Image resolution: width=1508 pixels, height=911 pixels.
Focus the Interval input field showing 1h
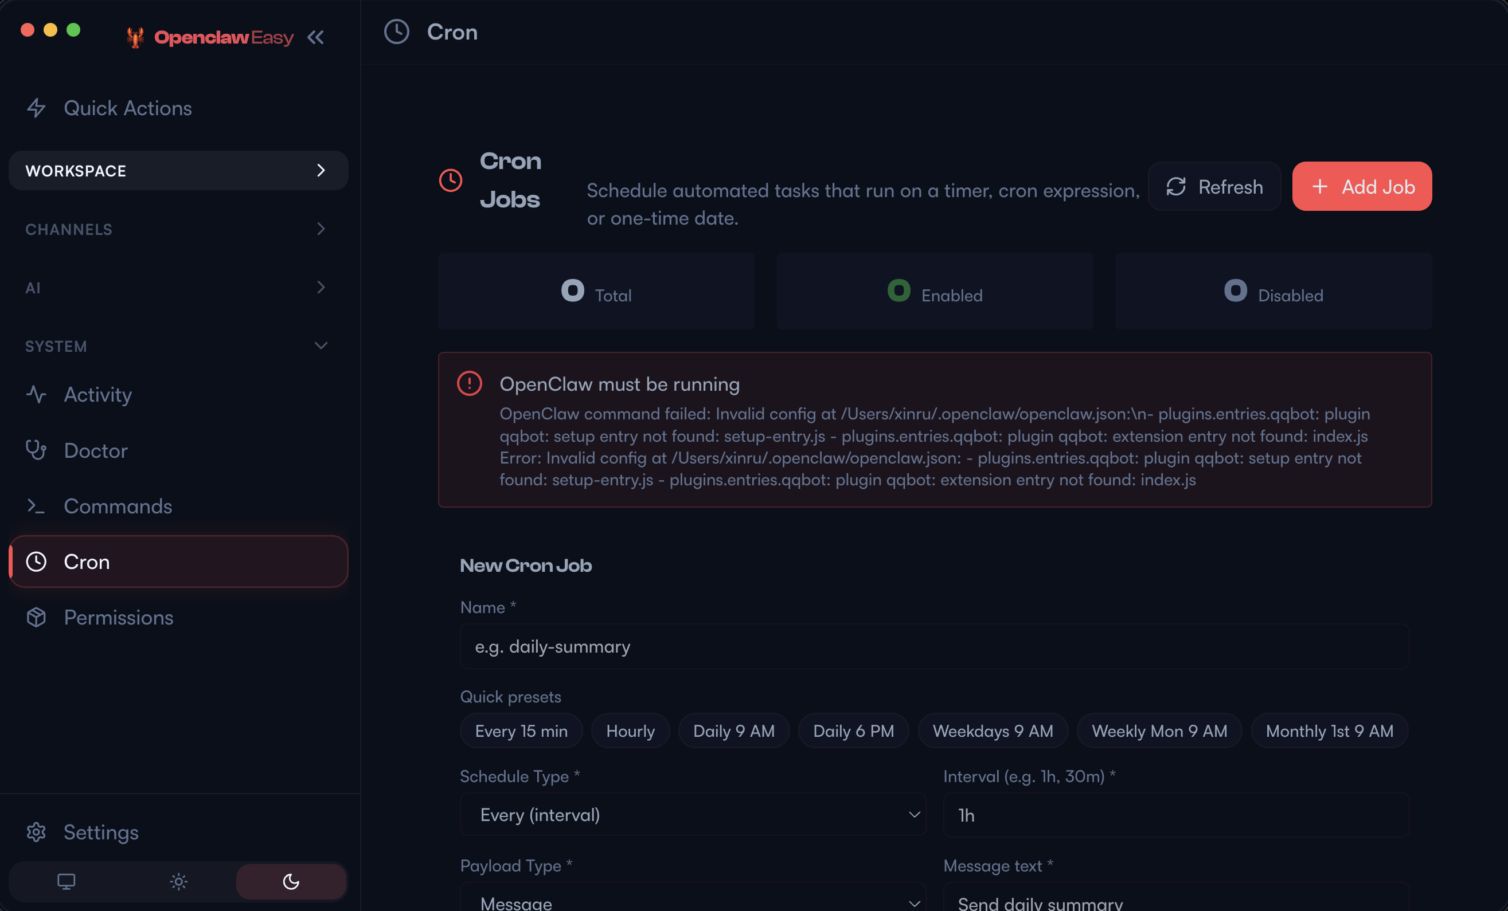1176,815
